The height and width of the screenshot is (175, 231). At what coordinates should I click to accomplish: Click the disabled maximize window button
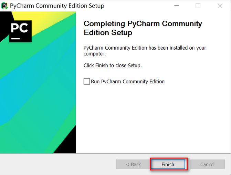pos(198,6)
